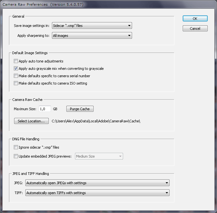Click the Maximum Size cache input field
This screenshot has height=213, width=217.
coord(45,109)
